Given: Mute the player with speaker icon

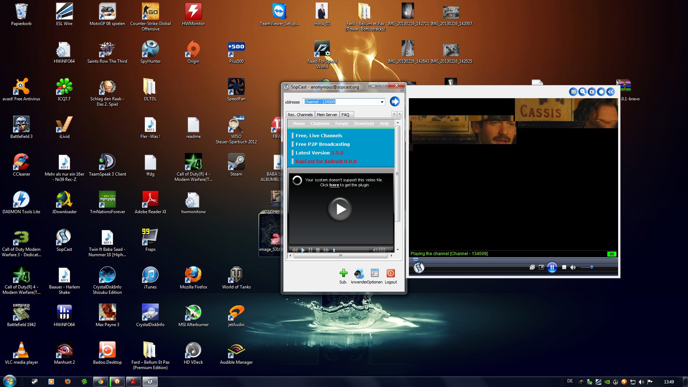Looking at the screenshot, I should (x=573, y=267).
